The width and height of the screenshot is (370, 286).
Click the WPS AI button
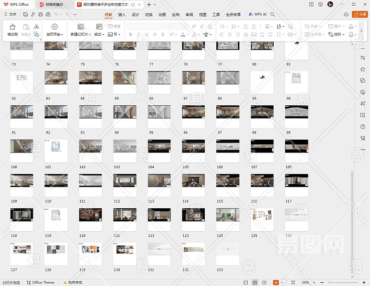258,15
